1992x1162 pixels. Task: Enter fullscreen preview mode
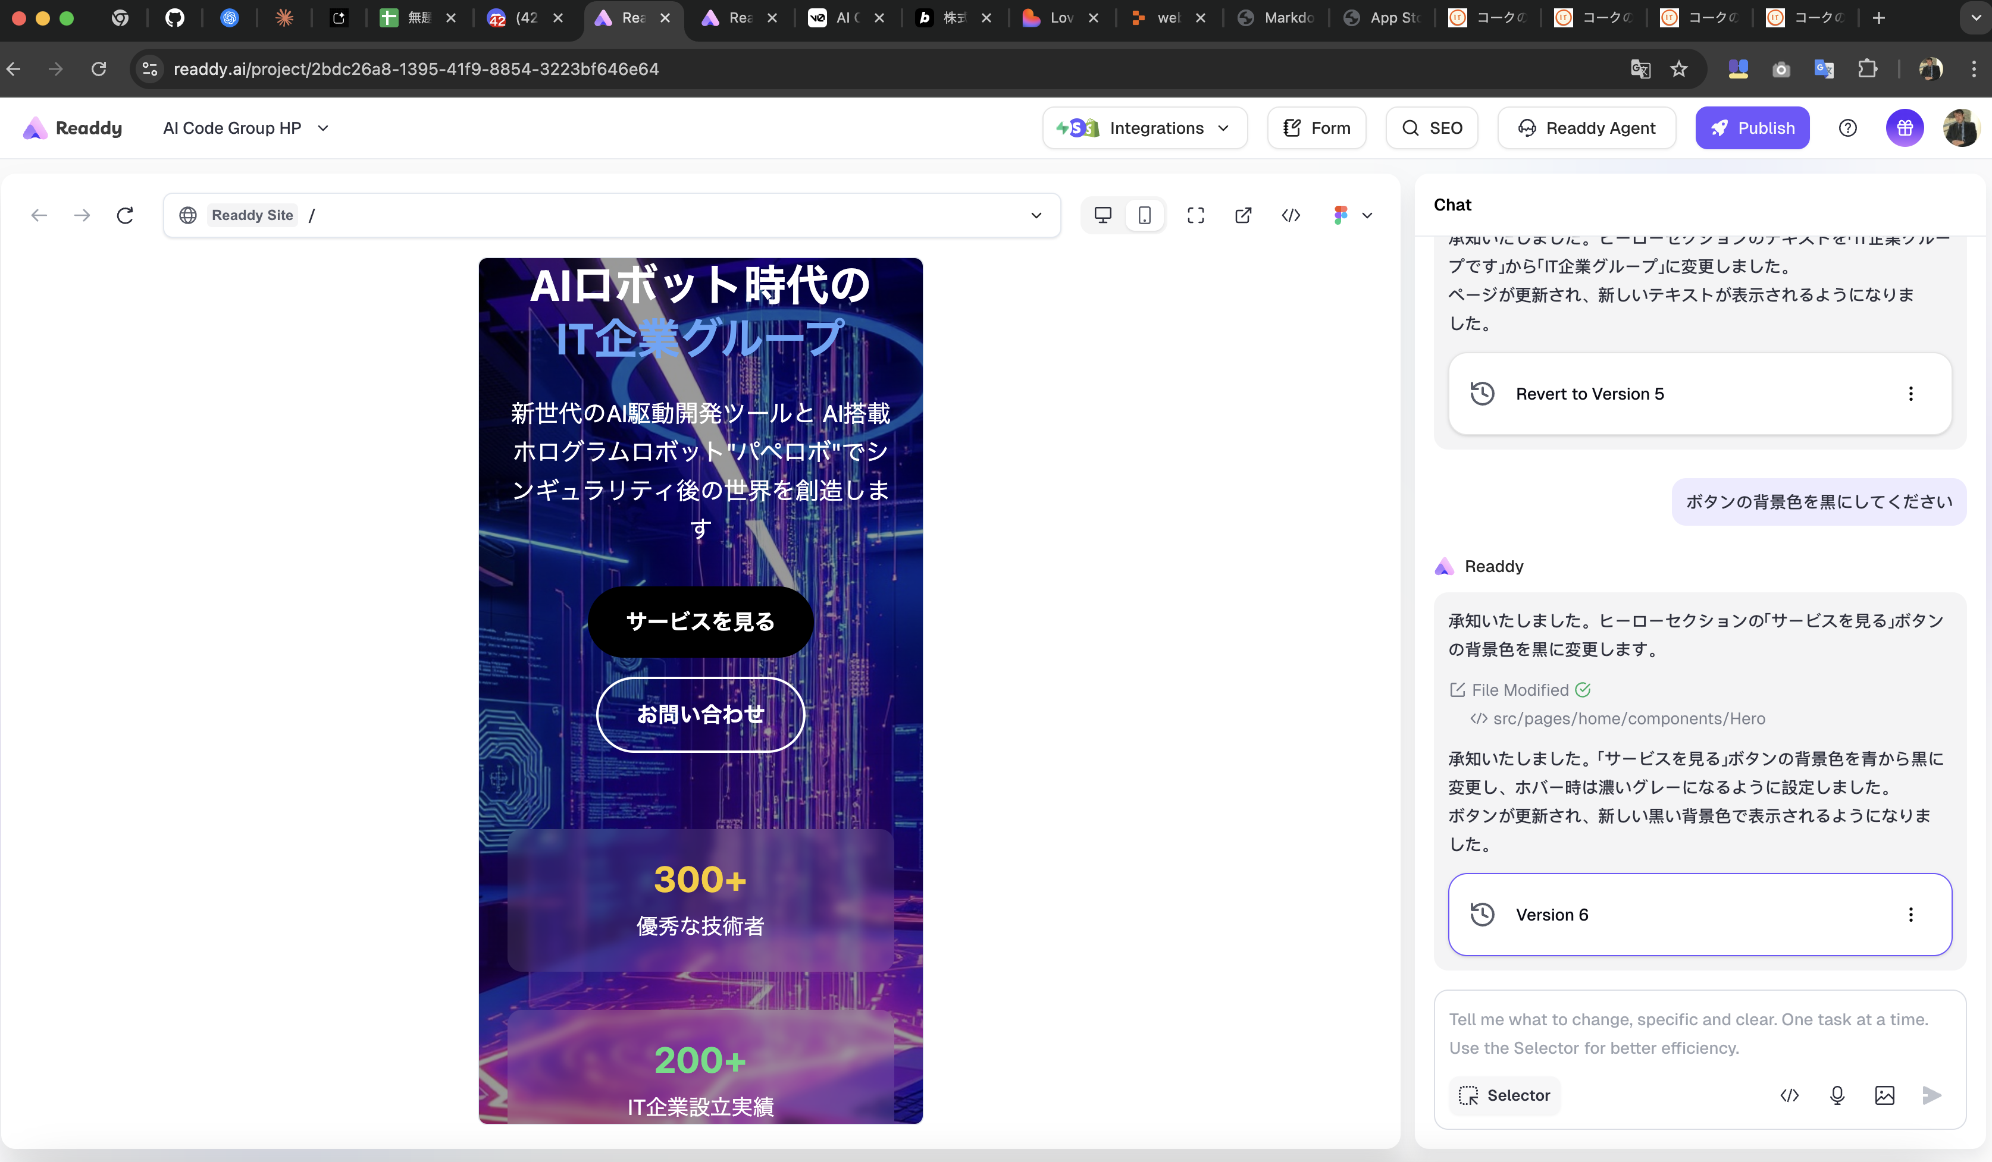(1195, 215)
